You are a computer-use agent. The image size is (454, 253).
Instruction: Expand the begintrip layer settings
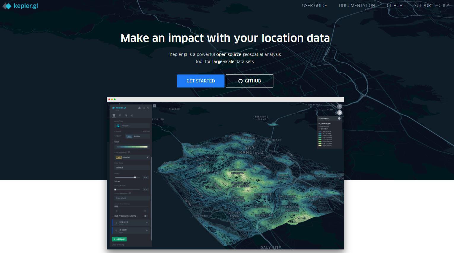[147, 223]
